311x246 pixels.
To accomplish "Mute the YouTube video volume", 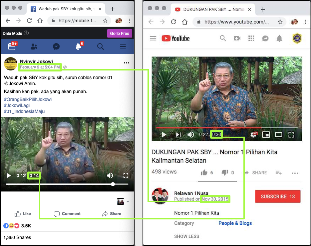I will (x=191, y=135).
